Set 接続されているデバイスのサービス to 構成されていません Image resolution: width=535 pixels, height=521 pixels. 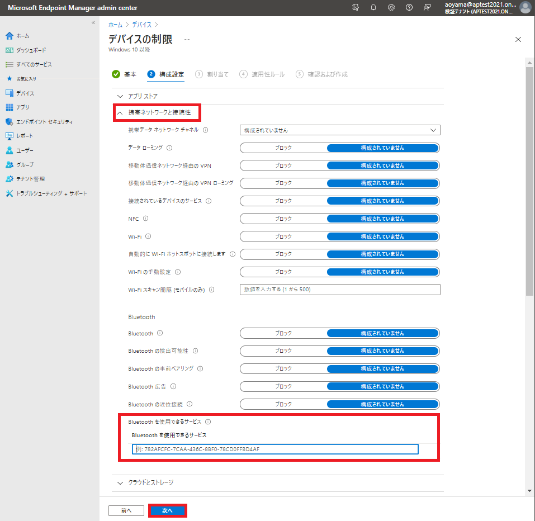tap(382, 201)
